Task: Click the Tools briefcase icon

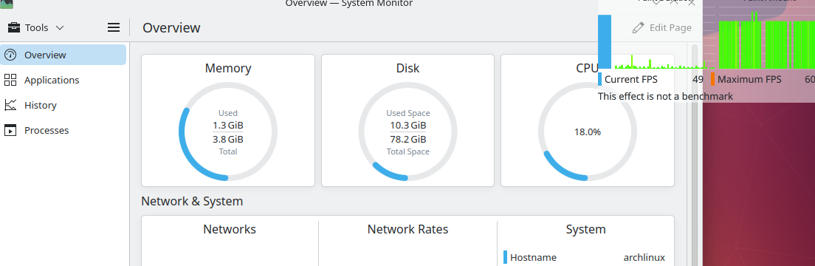Action: (x=13, y=27)
